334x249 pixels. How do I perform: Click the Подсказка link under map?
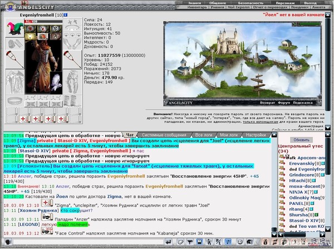click(x=303, y=102)
